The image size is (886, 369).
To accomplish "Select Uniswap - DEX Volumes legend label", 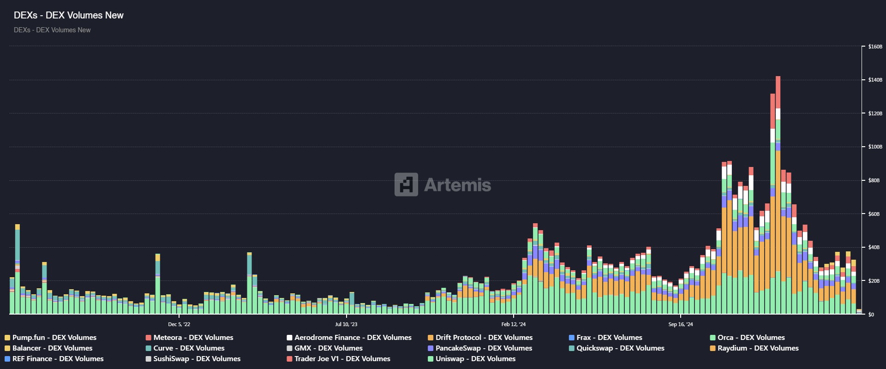I will tap(475, 359).
